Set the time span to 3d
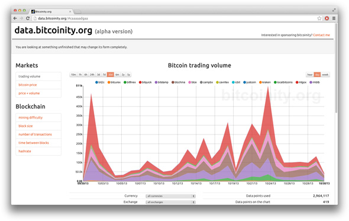Image resolution: width=349 pixels, height=221 pixels. point(99,75)
